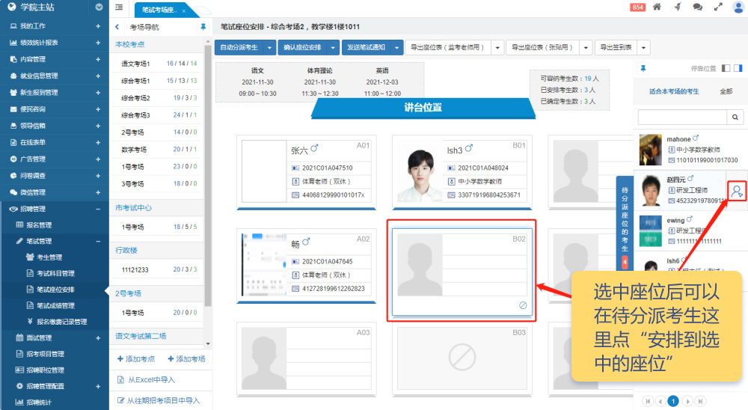Click the fullscreen expand icon
Viewport: 748px width, 410px height.
click(x=717, y=7)
